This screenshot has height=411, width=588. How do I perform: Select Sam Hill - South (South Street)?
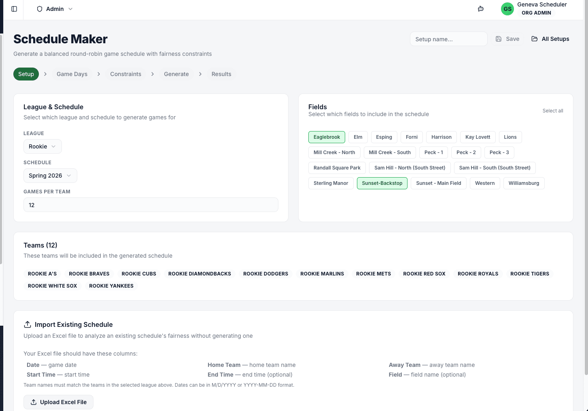pos(495,168)
